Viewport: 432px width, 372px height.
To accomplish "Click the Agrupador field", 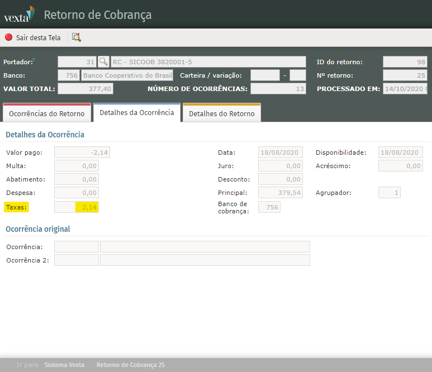I will 389,193.
